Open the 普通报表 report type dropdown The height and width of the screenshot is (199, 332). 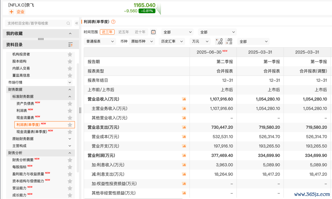[x=100, y=41]
